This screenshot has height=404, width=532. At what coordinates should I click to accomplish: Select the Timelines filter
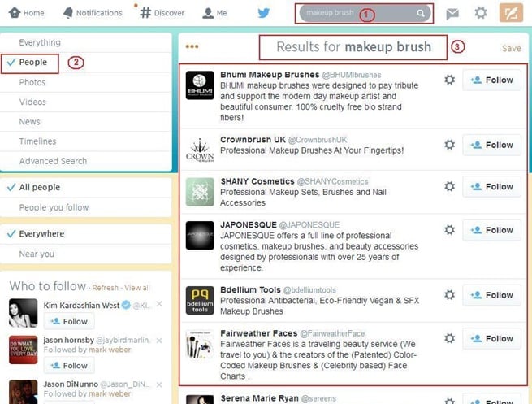[86, 141]
